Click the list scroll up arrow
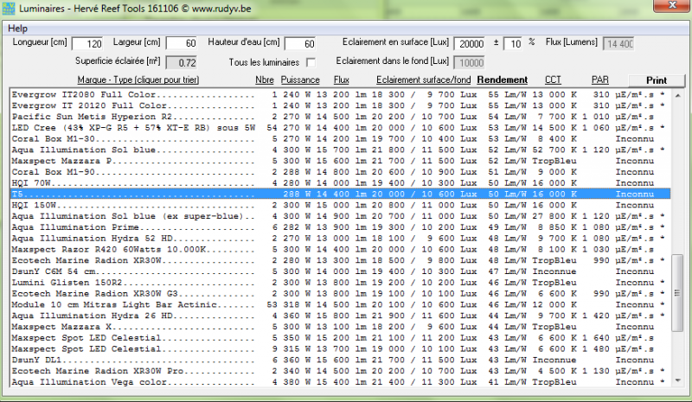The image size is (692, 402). [677, 95]
